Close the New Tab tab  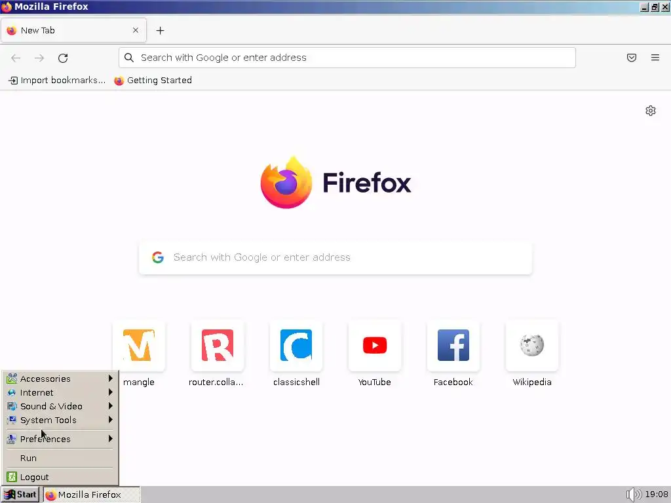(x=136, y=30)
